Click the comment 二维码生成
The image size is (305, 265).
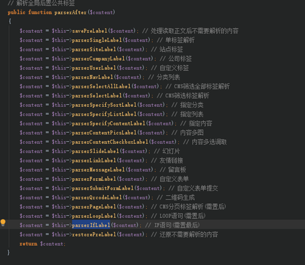pos(180,197)
